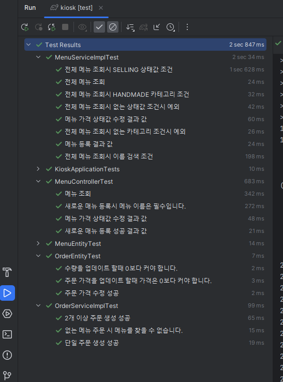Select MenuServiceImplTest class row
Screen dimensions: 283x382
click(x=145, y=57)
